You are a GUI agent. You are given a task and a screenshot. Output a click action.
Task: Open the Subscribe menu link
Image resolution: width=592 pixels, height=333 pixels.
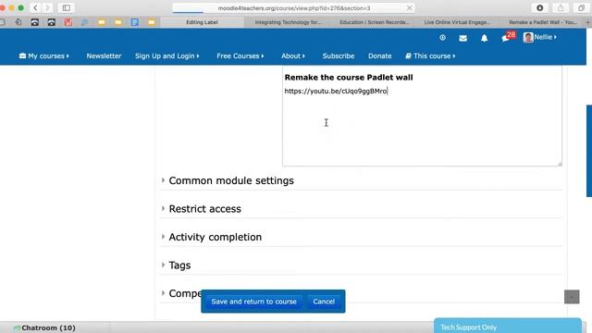(x=339, y=55)
